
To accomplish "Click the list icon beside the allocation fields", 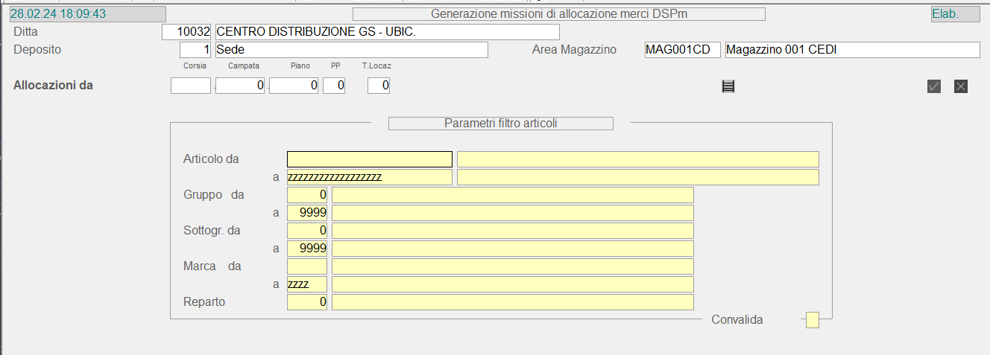I will tap(728, 86).
